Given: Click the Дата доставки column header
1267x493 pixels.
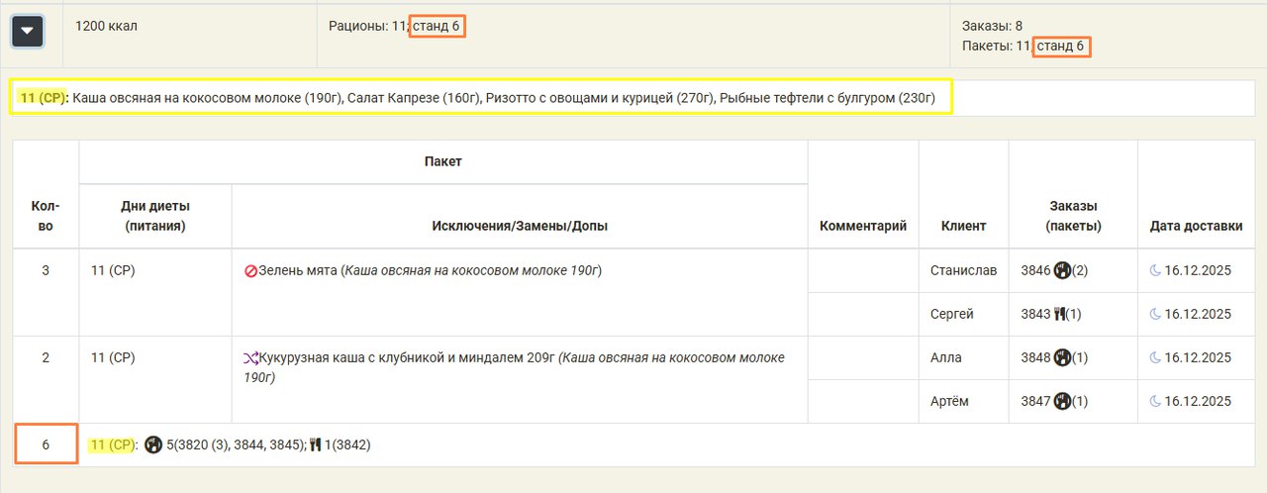Looking at the screenshot, I should (x=1196, y=226).
